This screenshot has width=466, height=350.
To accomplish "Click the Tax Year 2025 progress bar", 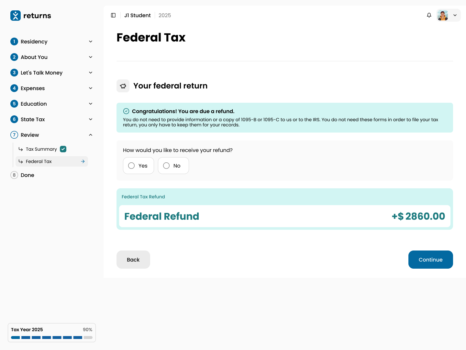I will [52, 337].
